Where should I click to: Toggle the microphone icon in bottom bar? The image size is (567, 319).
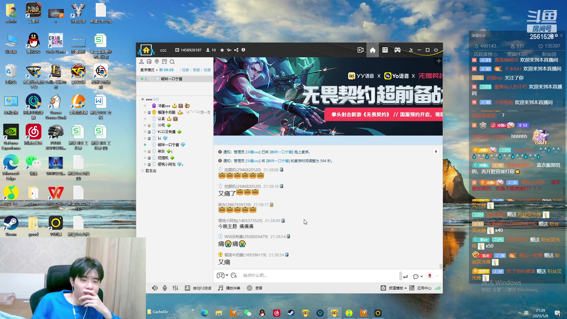[x=165, y=288]
